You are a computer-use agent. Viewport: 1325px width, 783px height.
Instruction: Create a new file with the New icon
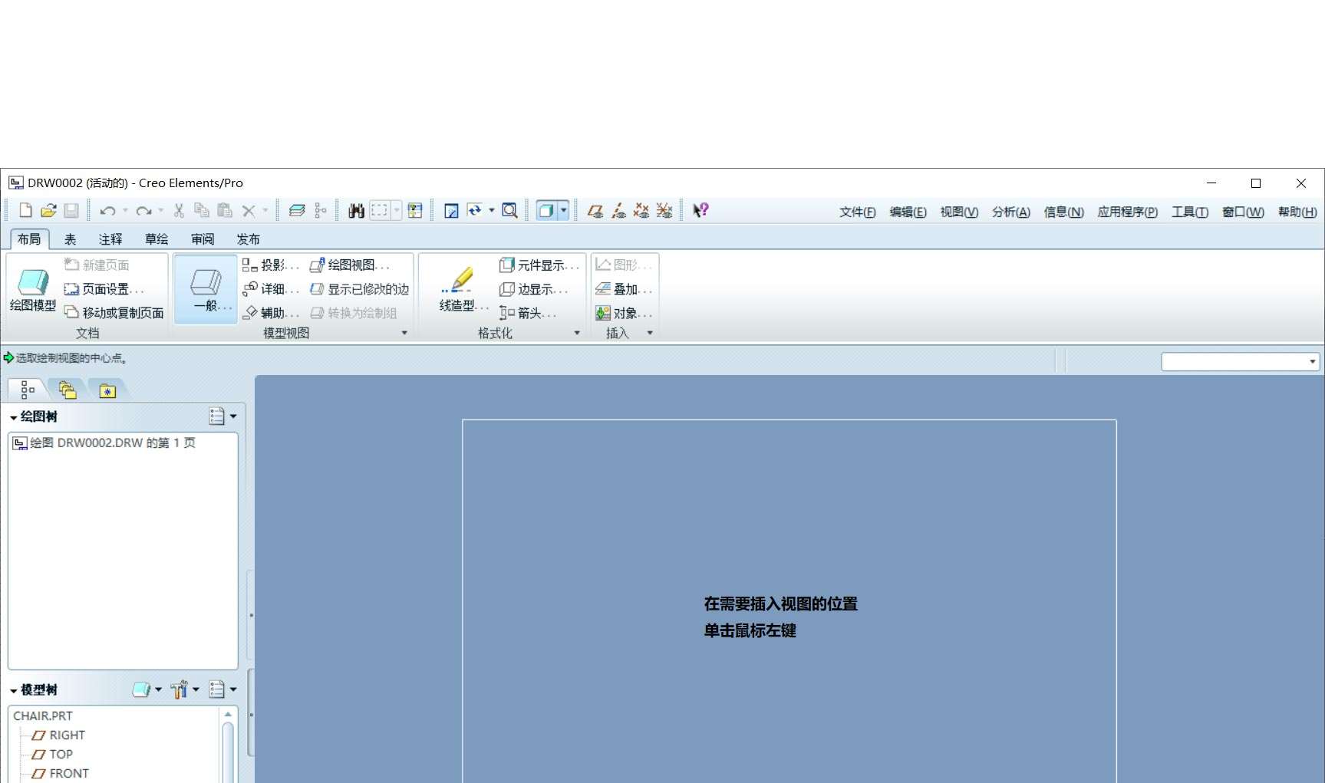coord(25,210)
